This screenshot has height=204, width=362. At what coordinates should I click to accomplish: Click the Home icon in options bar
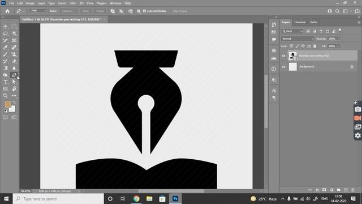coord(7,11)
